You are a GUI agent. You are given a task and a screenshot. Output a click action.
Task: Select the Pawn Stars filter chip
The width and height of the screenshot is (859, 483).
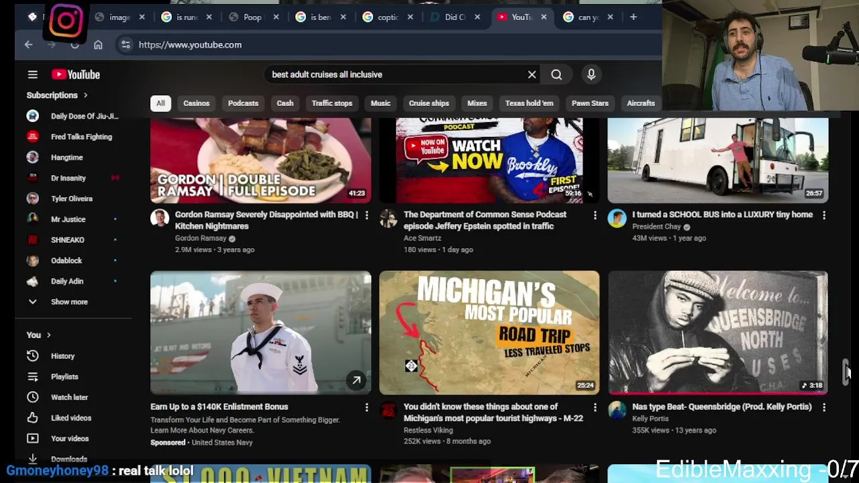(x=590, y=103)
